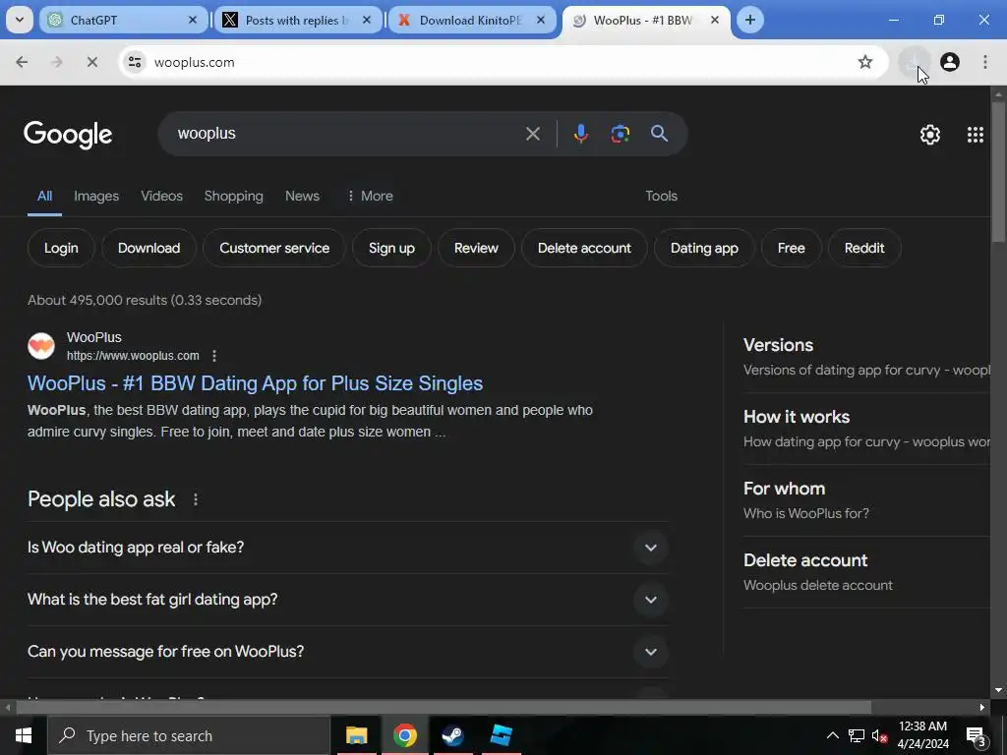Stop loading the page
The height and width of the screenshot is (755, 1007).
pos(91,62)
